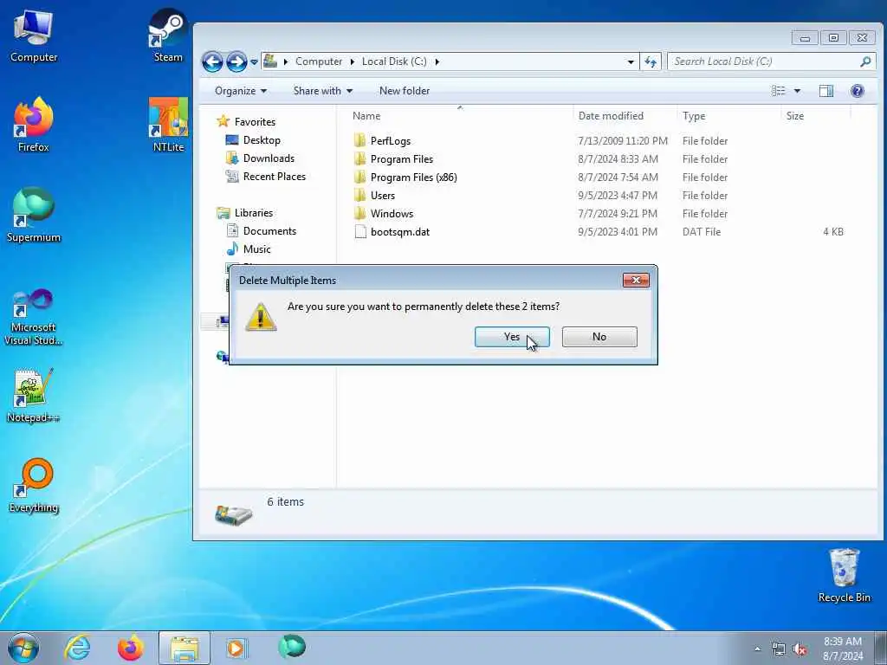Go forward in Explorer navigation
Screen dimensions: 887x665
pos(236,61)
